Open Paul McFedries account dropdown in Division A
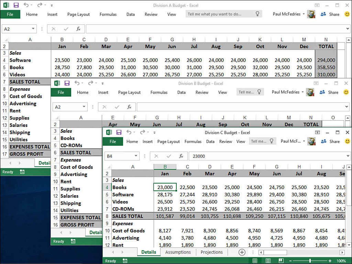 coord(304,14)
